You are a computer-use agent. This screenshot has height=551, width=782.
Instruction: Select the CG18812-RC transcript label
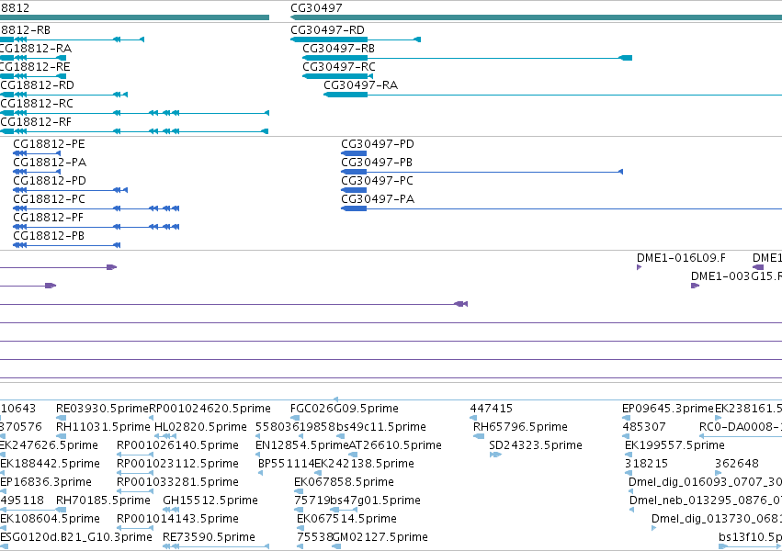point(37,104)
